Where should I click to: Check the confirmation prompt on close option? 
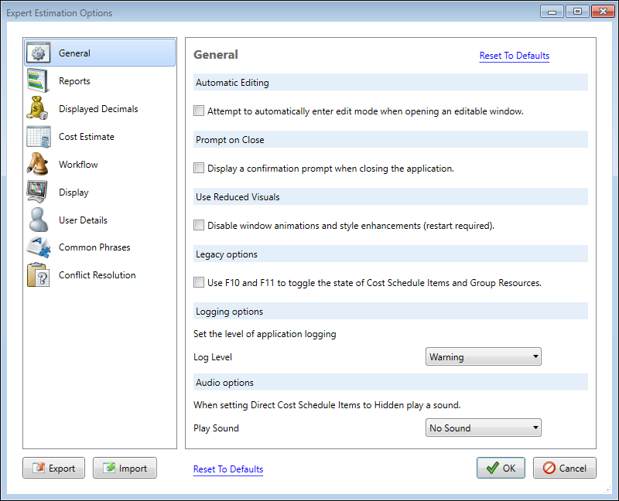tap(200, 169)
